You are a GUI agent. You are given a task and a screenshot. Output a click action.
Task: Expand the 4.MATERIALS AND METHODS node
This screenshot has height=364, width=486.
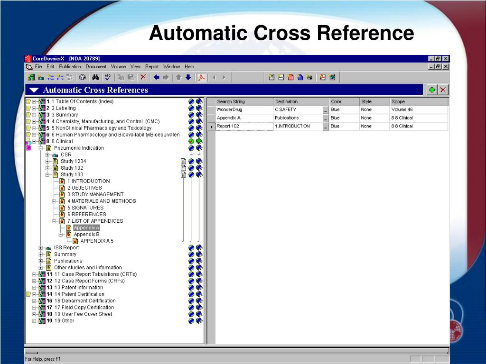click(x=54, y=201)
